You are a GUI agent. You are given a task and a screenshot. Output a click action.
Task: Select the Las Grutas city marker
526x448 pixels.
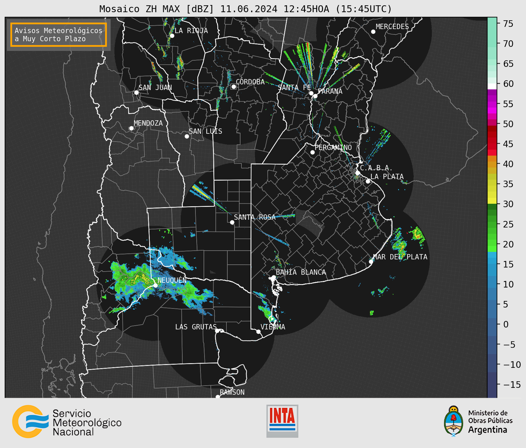[x=217, y=331]
